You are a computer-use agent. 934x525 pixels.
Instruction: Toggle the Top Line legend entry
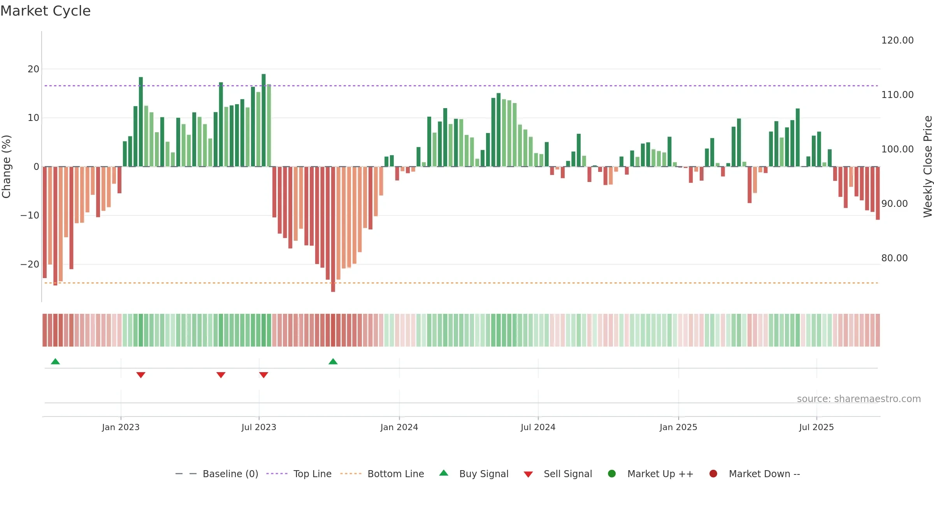coord(299,474)
